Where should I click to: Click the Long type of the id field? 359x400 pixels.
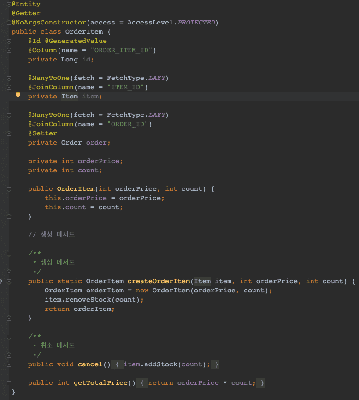[69, 60]
